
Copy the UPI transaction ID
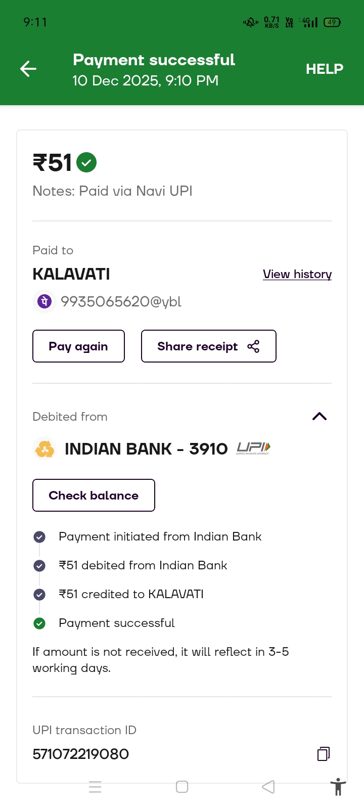click(324, 754)
